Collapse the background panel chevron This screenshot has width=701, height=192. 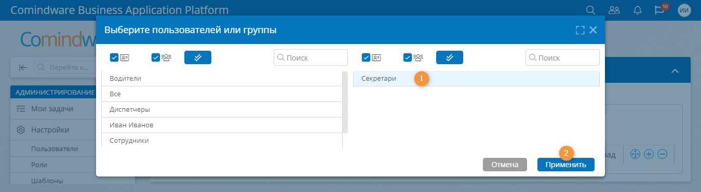click(675, 71)
